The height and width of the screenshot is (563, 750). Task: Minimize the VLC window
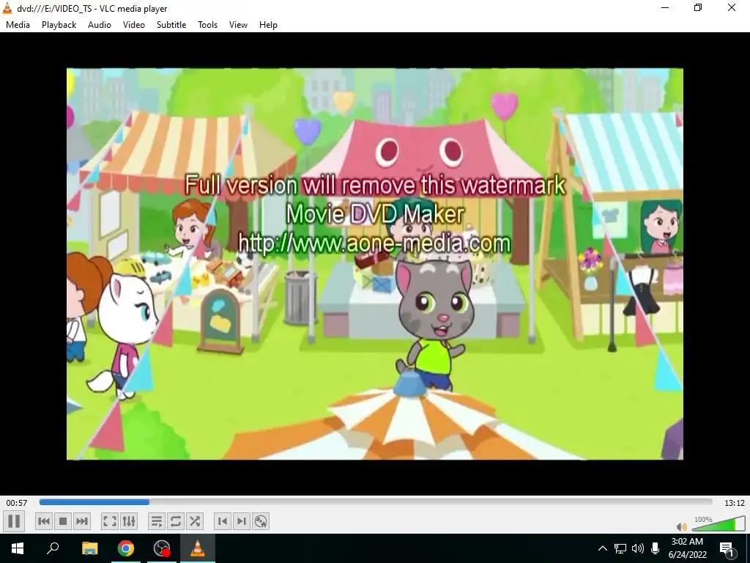[665, 7]
